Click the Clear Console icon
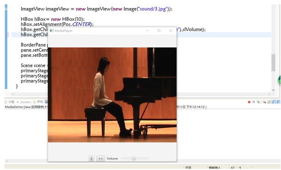This screenshot has width=281, height=170. (264, 102)
